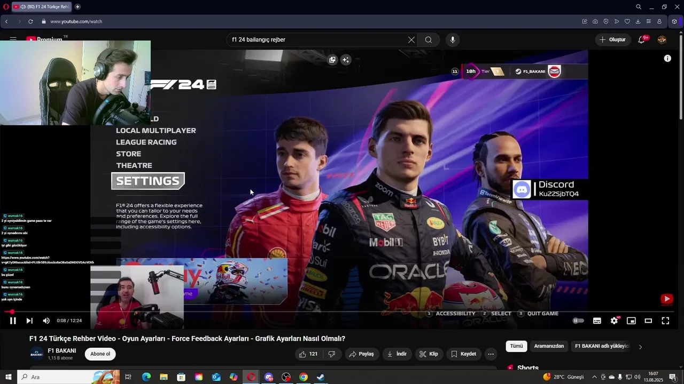The height and width of the screenshot is (384, 684).
Task: Expand hidden system tray icons
Action: click(594, 377)
